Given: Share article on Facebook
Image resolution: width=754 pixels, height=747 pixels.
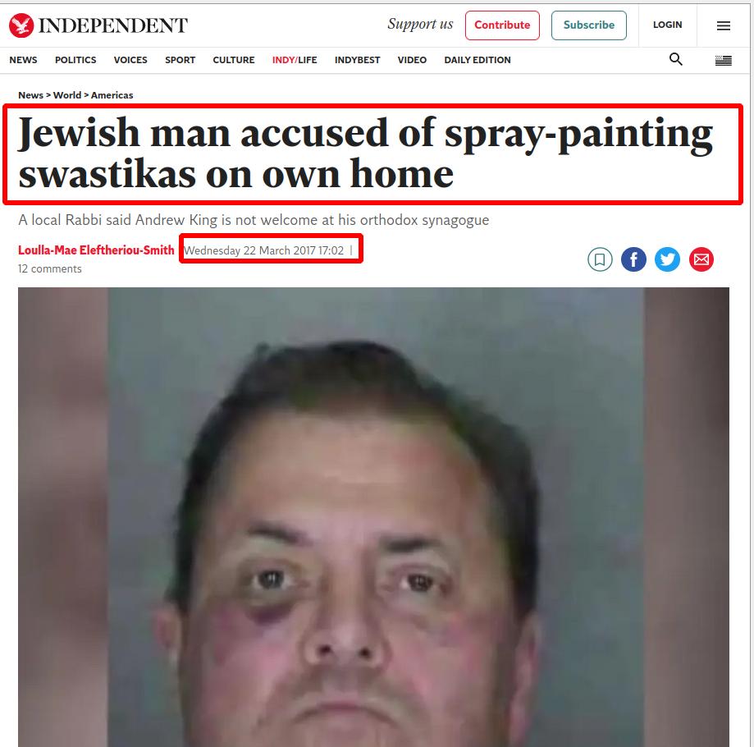Looking at the screenshot, I should pos(633,259).
